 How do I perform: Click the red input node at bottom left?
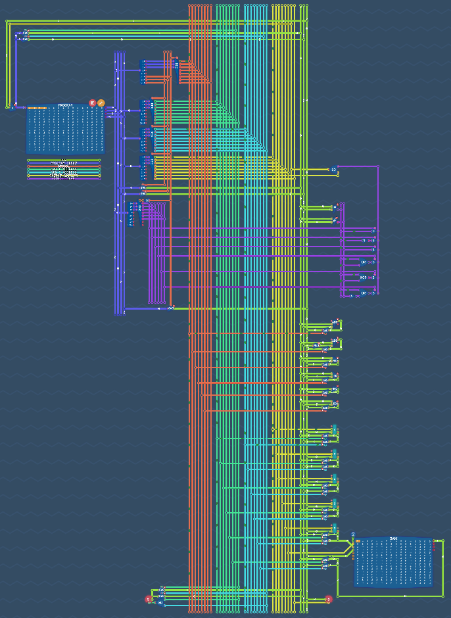click(149, 600)
